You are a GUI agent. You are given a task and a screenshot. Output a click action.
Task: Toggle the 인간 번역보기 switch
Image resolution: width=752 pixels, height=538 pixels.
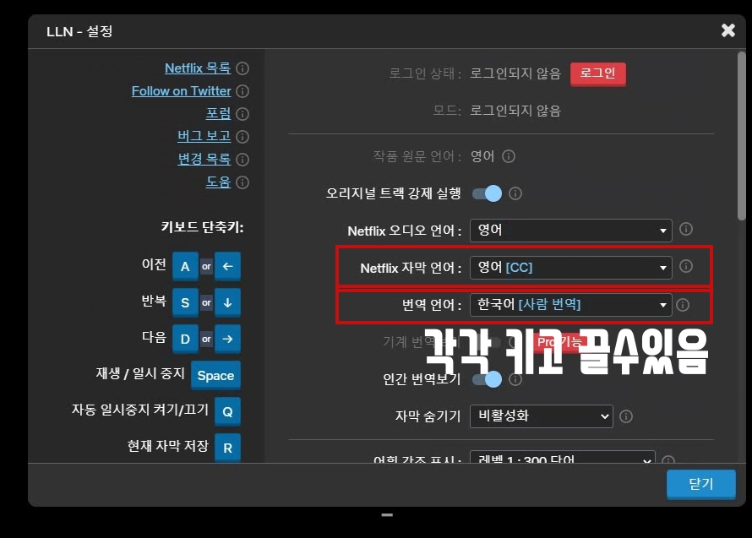487,379
